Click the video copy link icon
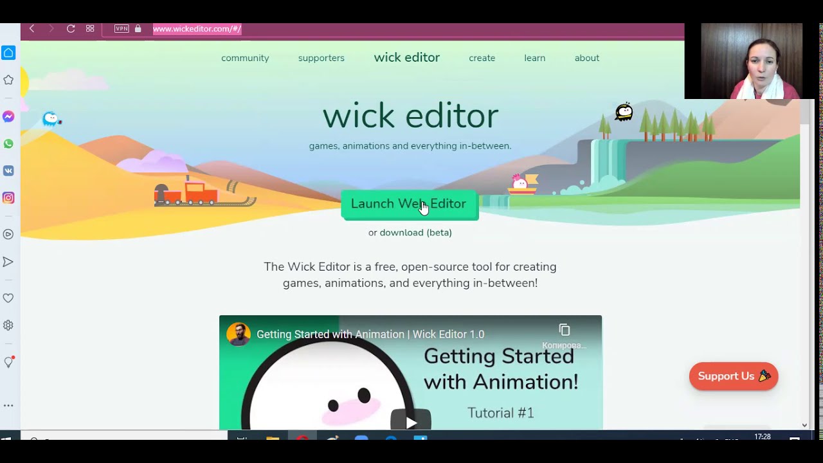Image resolution: width=823 pixels, height=463 pixels. [x=565, y=331]
